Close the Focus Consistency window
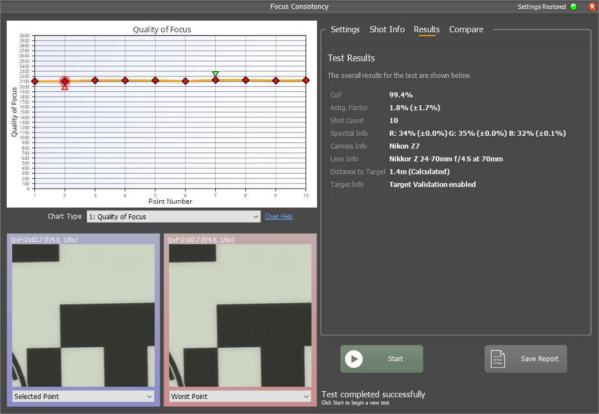The width and height of the screenshot is (599, 414). (592, 7)
